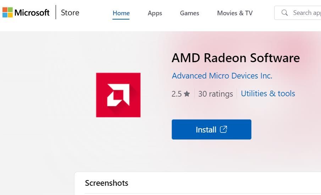
Task: Click the rating star icon
Action: coord(187,94)
